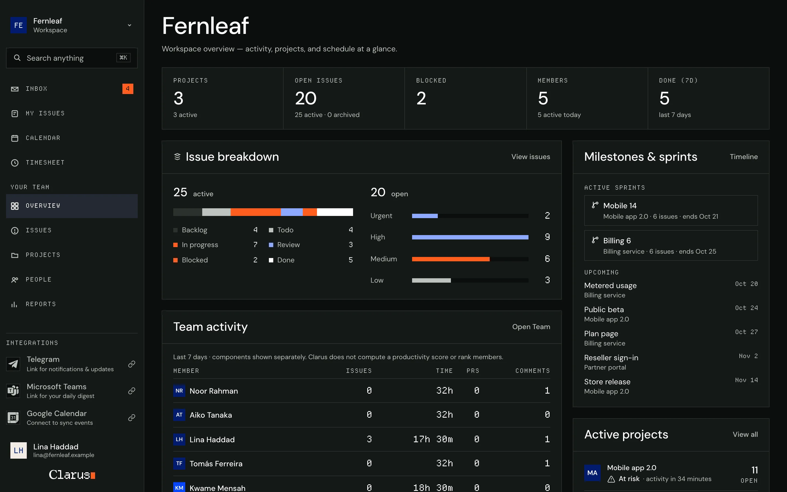Click the Blocked stat card
The height and width of the screenshot is (492, 787).
pyautogui.click(x=465, y=98)
